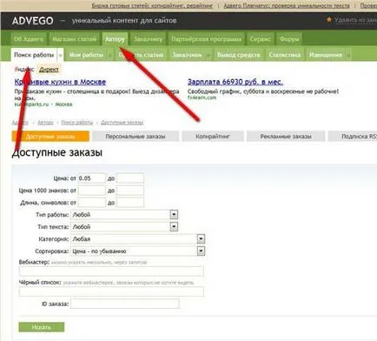Viewport: 377px width, 341px height.
Task: Click the Вебмастер text field
Action: click(111, 271)
